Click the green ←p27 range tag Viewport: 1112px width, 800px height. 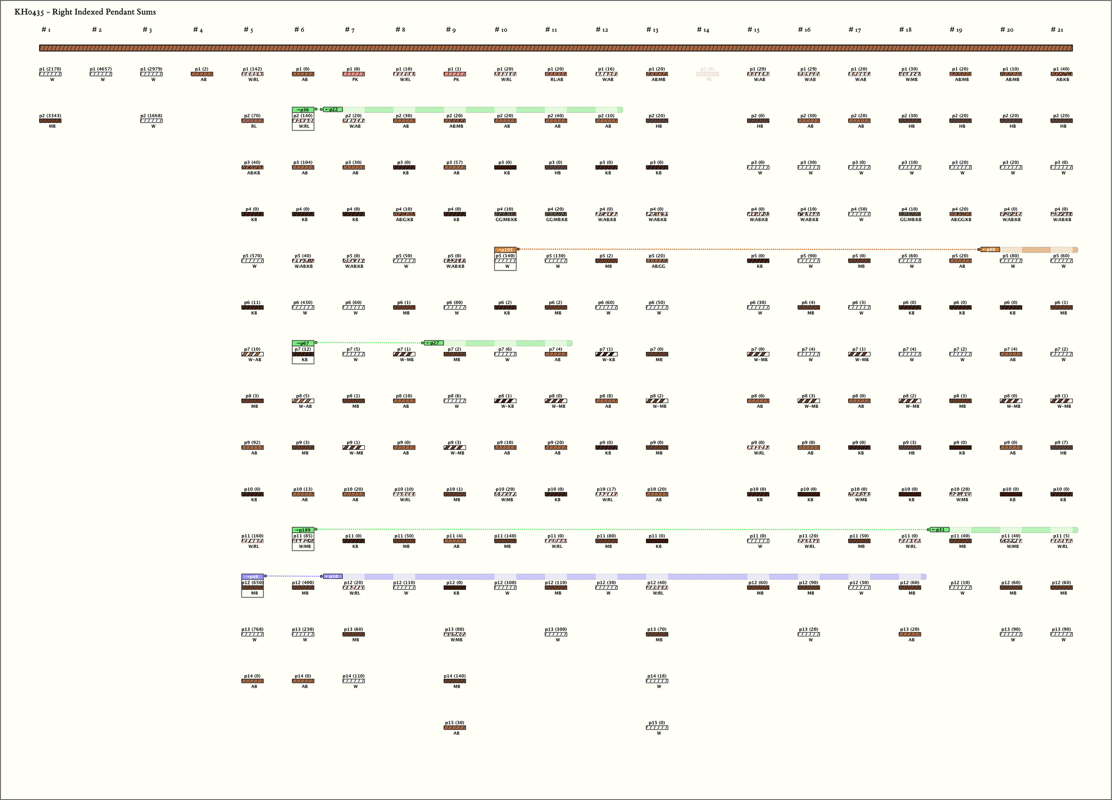[x=434, y=343]
